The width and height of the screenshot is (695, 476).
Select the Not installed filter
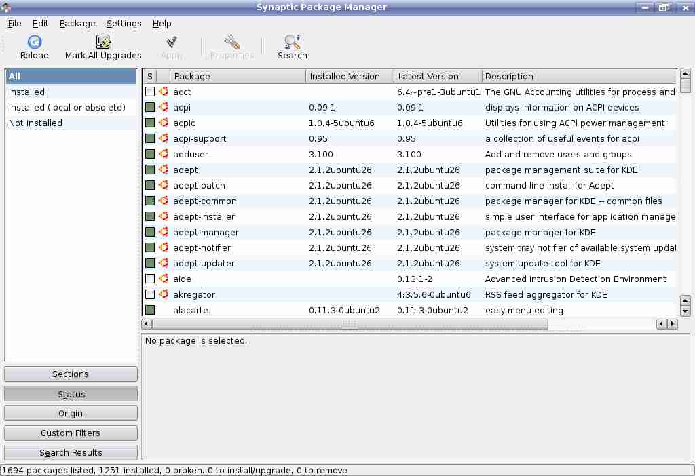[71, 123]
